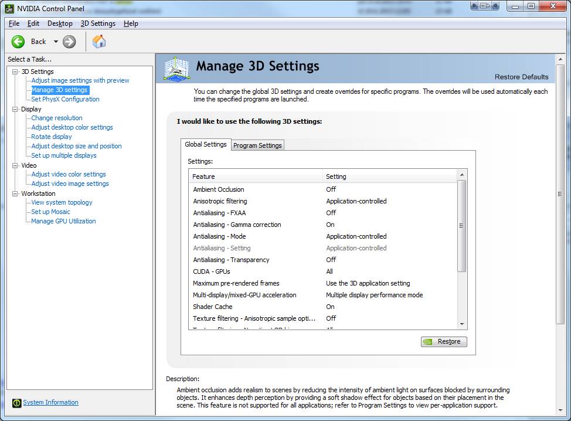The image size is (571, 421).
Task: Click the Manage 3D Settings header graphic
Action: (176, 68)
